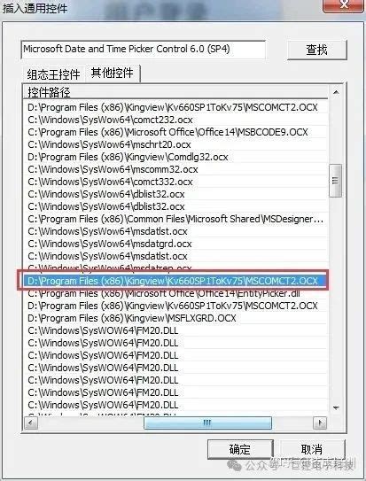Select the MSBCODE9.OCX list entry

click(x=167, y=132)
